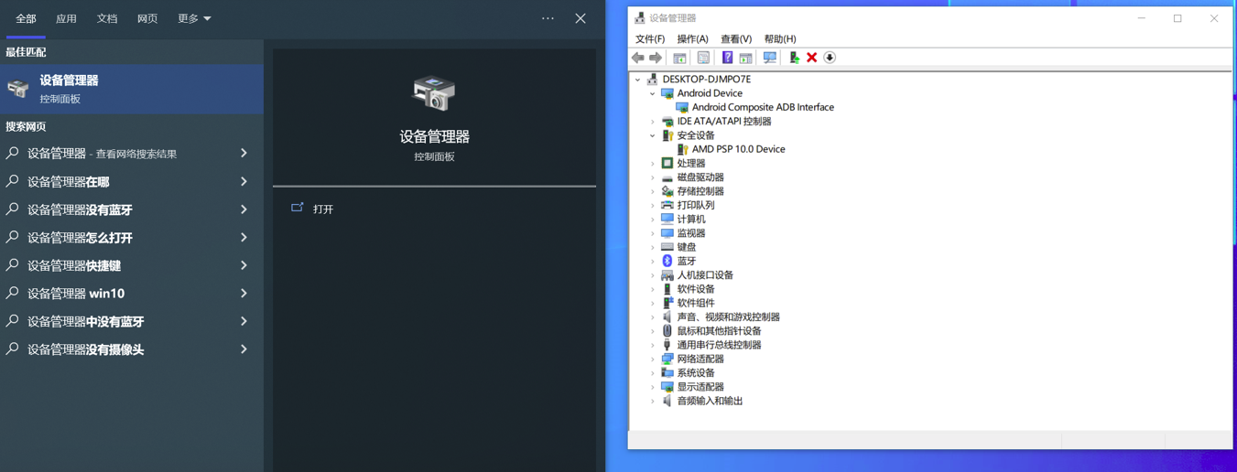Click the 处理器 processor chip icon
Viewport: 1237px width, 472px height.
click(667, 163)
